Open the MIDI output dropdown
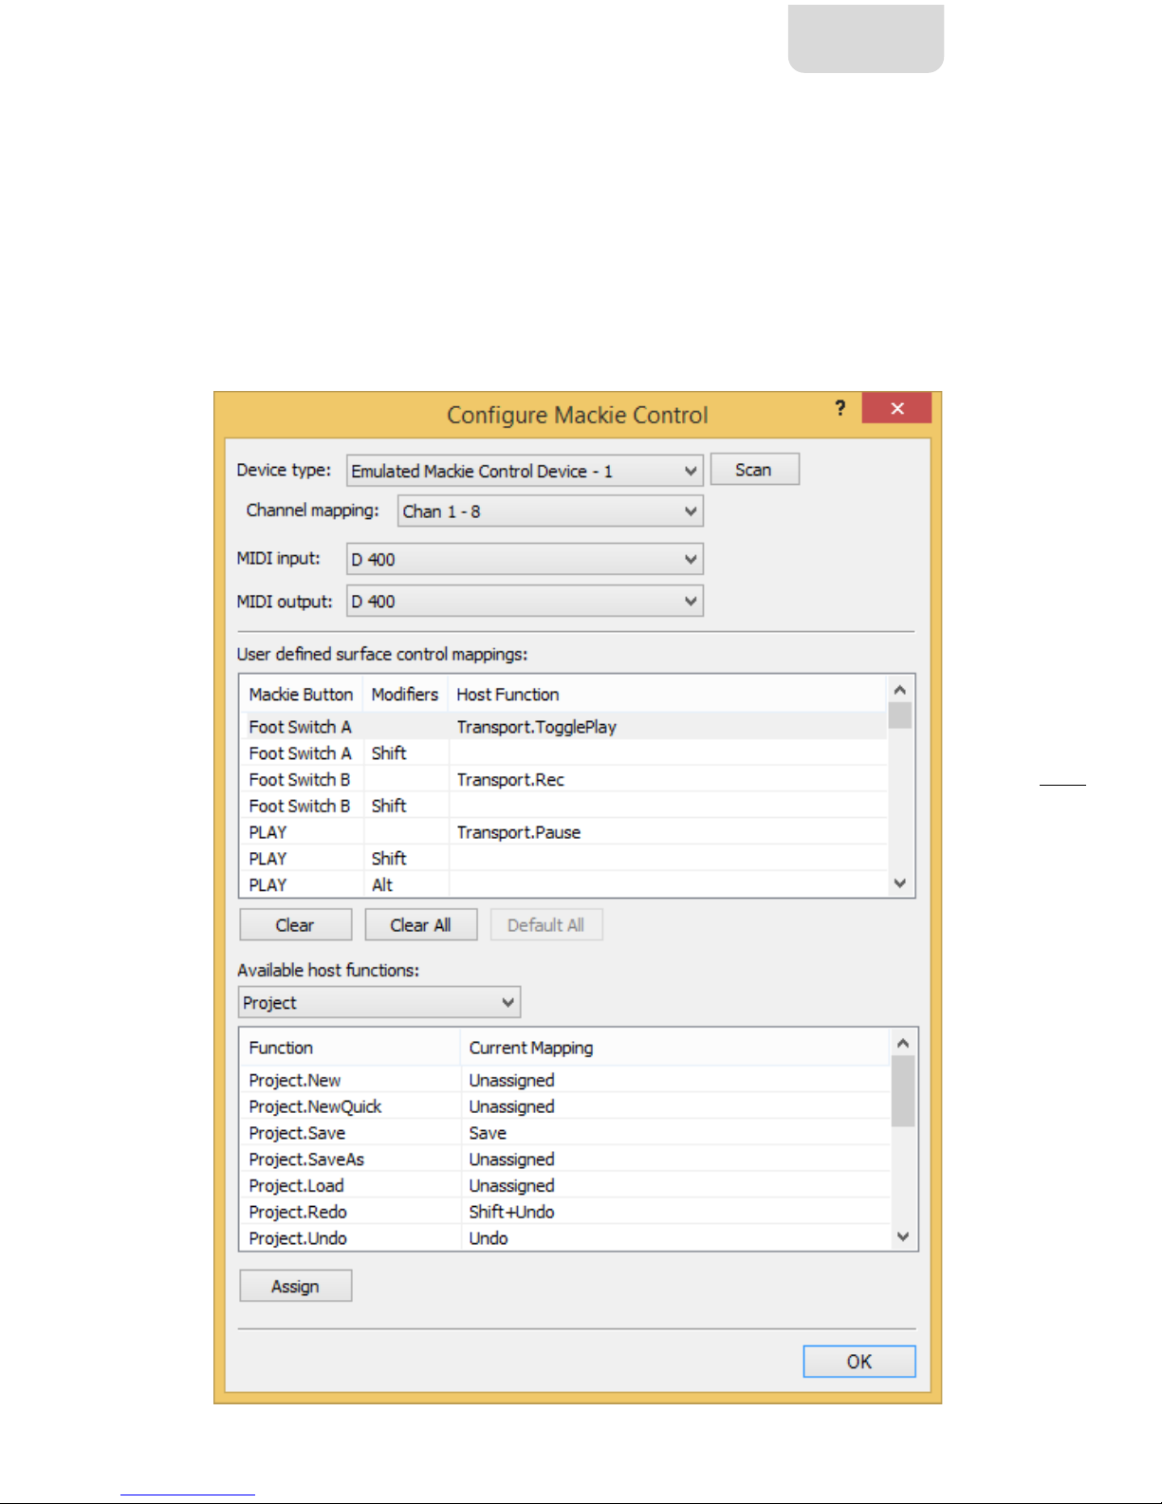 pyautogui.click(x=525, y=602)
